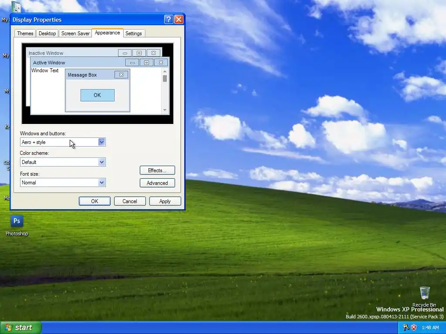Click the preview scrollbar thumb
The image size is (446, 334).
tap(165, 78)
